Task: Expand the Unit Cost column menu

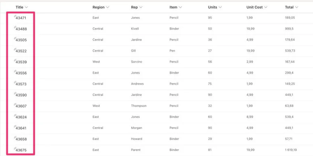Action: click(266, 7)
